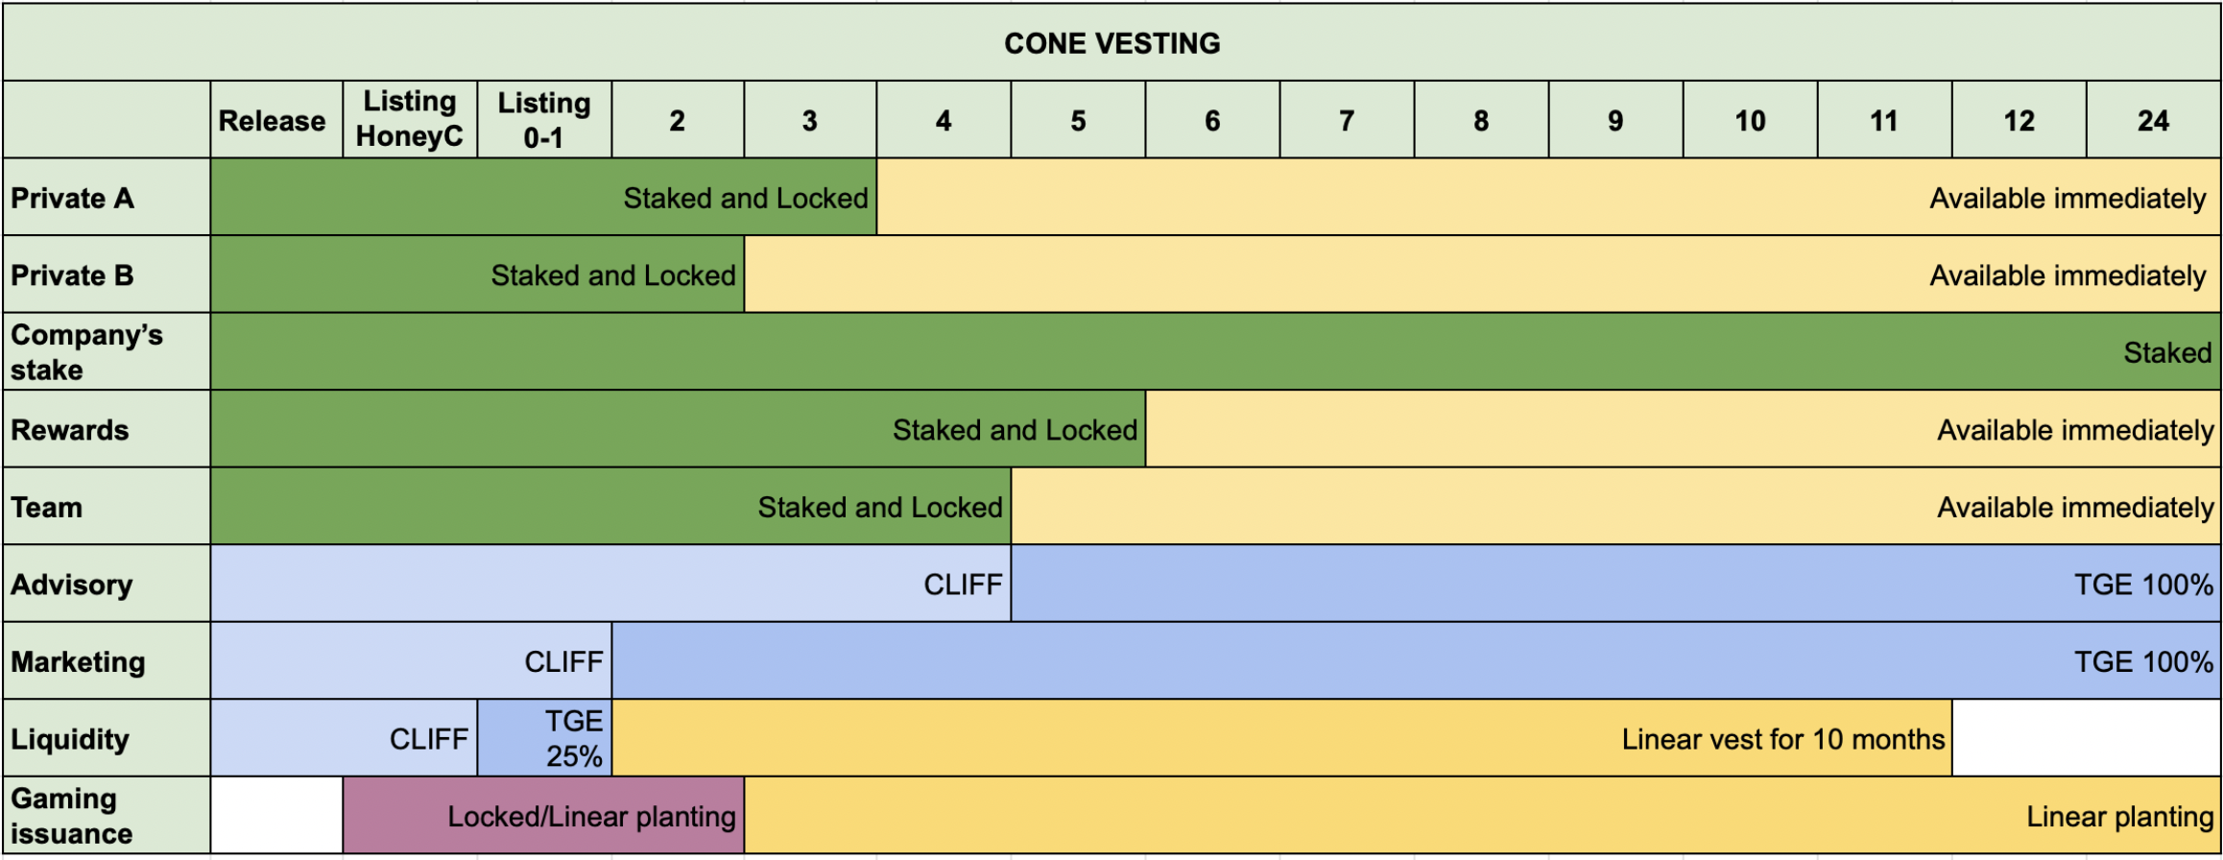Select the Listing HoneyC column header
The width and height of the screenshot is (2223, 860).
point(410,120)
